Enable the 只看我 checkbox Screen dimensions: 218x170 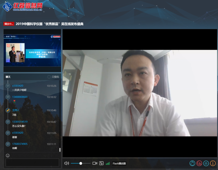49,77
